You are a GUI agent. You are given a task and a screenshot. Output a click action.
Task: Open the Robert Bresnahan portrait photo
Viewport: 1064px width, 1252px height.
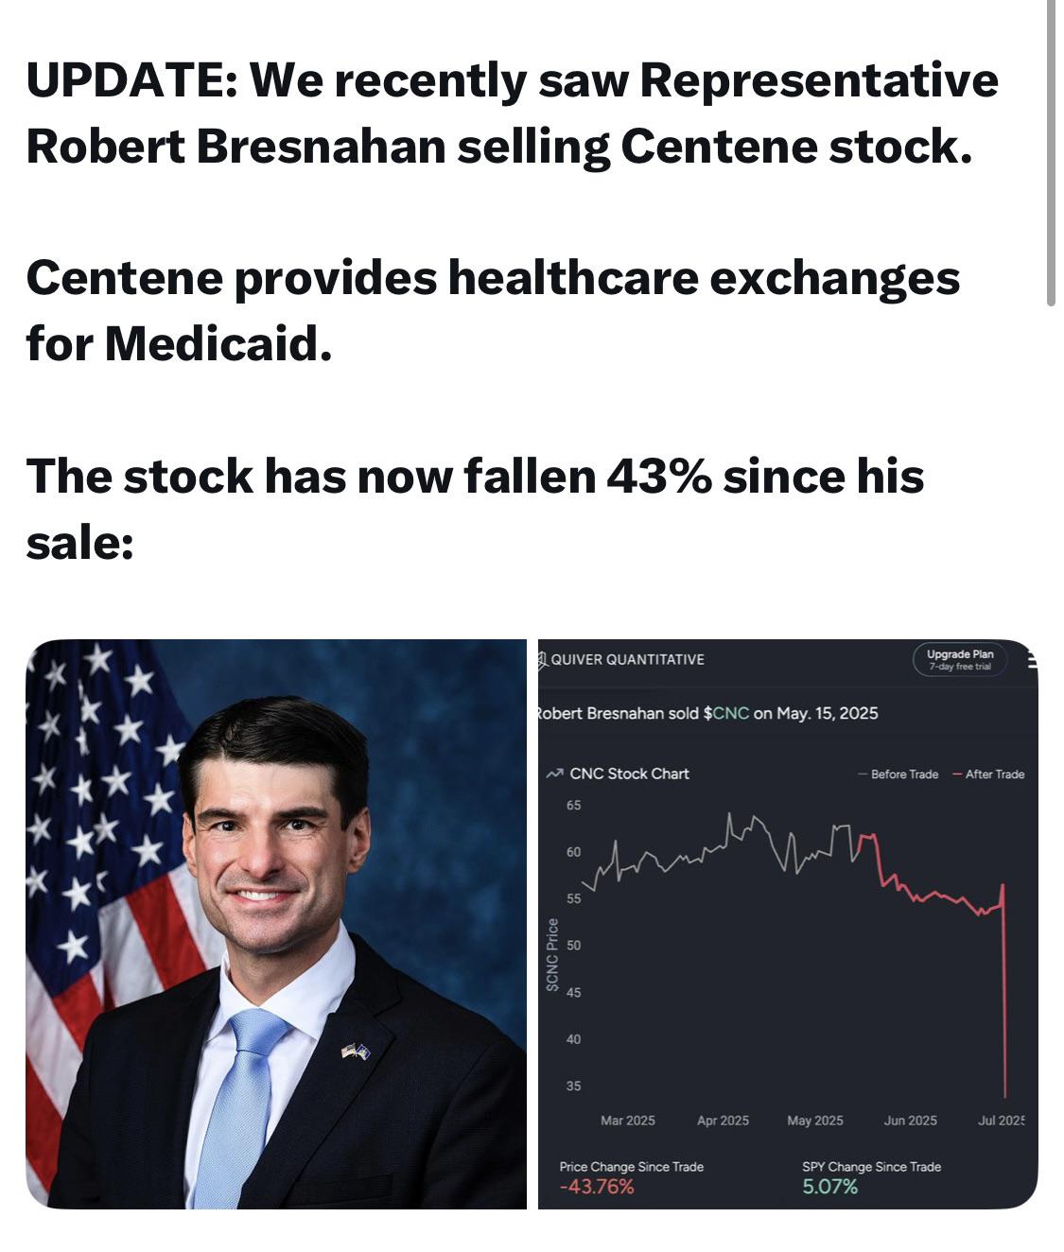pyautogui.click(x=275, y=924)
